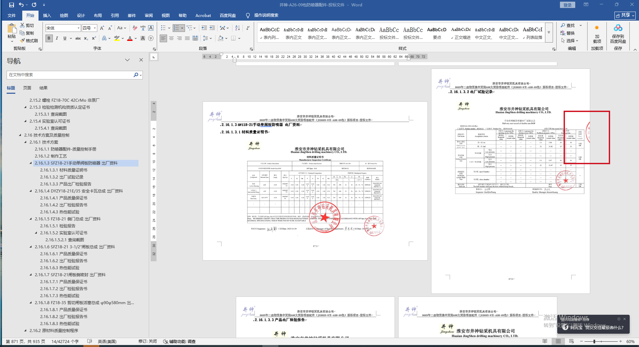Clear all formatting with the eraser icon
639x347 pixels.
point(135,28)
